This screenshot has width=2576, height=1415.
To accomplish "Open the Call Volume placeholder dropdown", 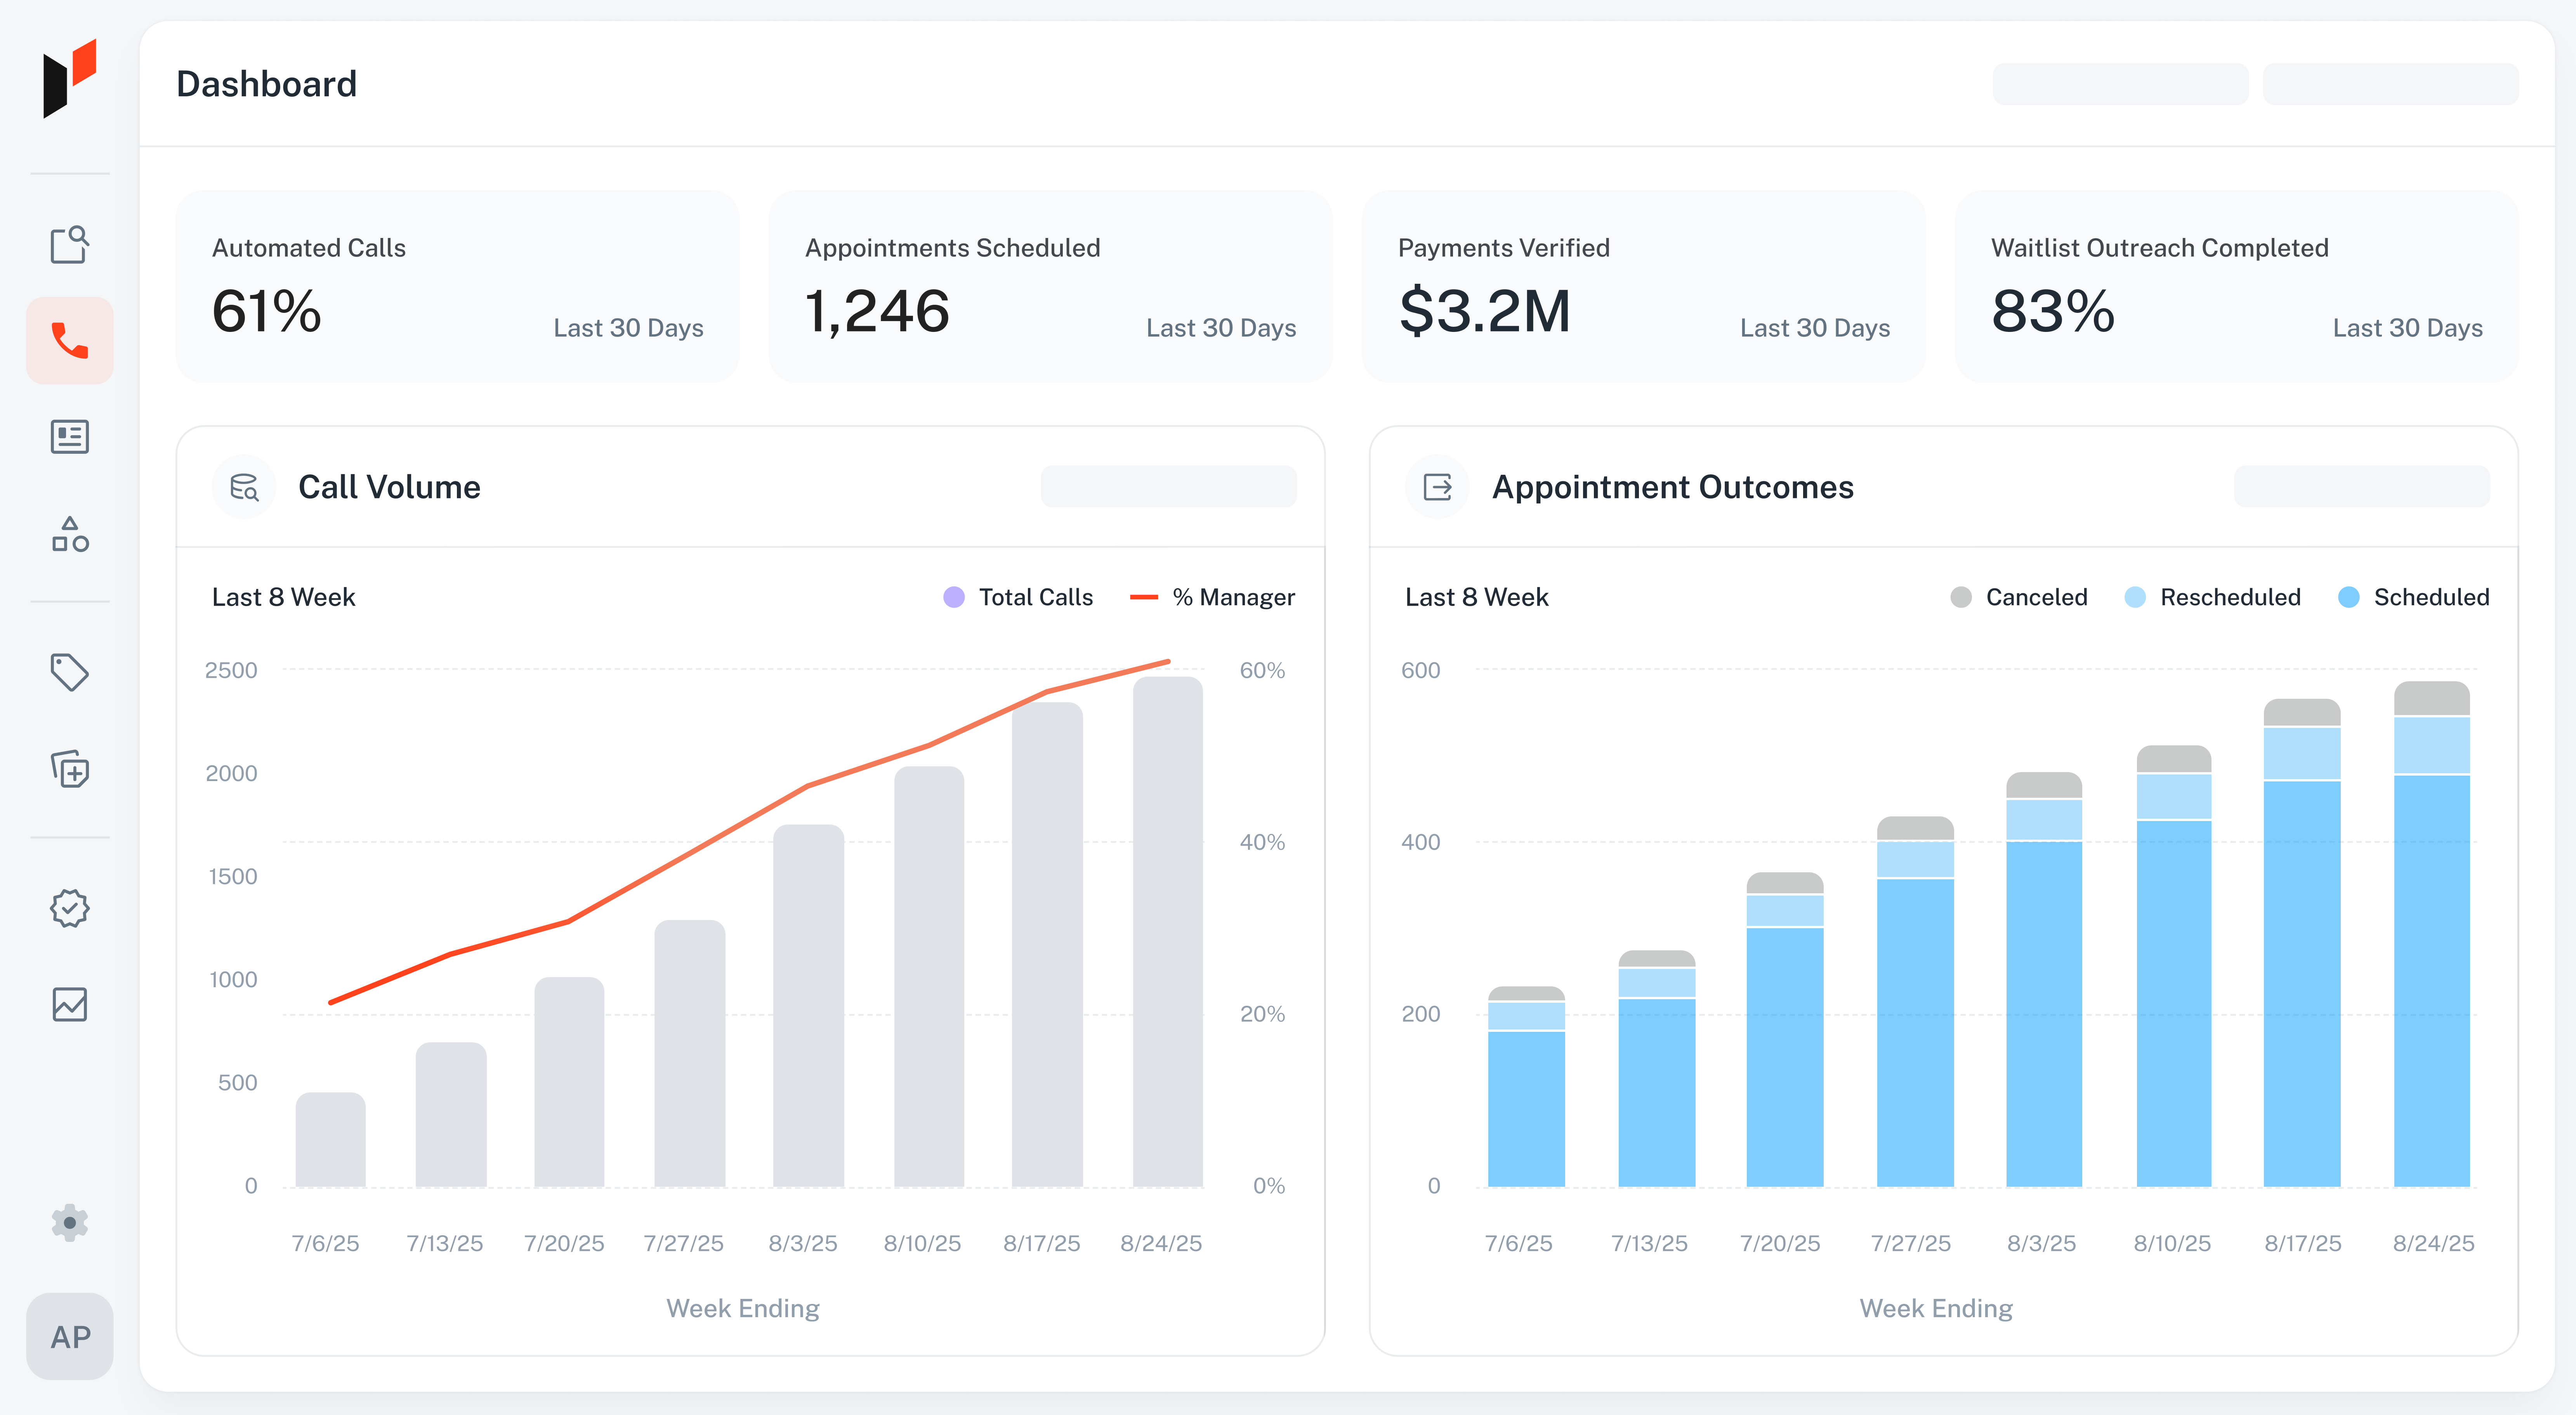I will pyautogui.click(x=1168, y=486).
